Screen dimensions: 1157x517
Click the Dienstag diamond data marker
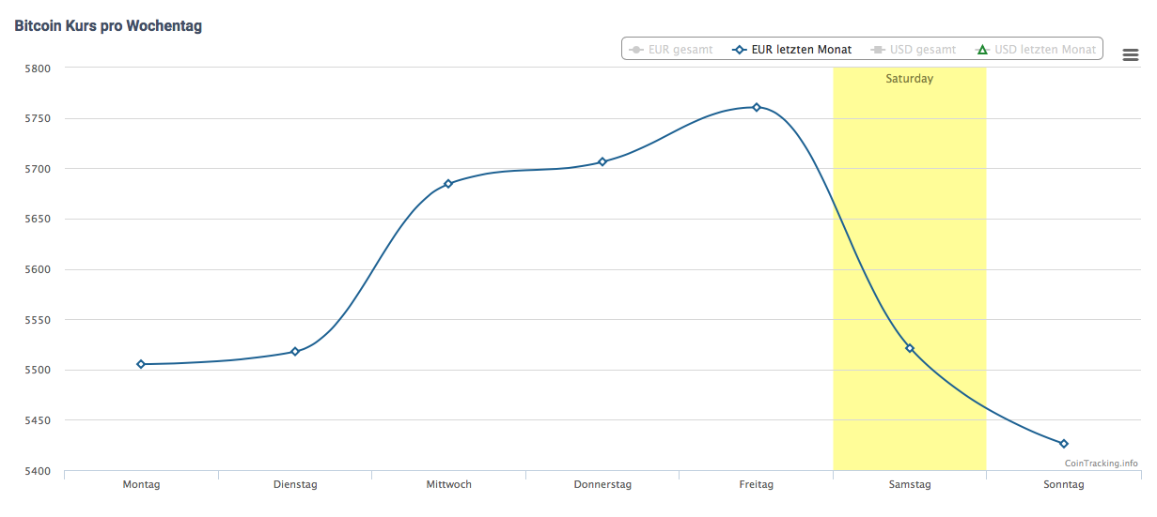point(295,352)
